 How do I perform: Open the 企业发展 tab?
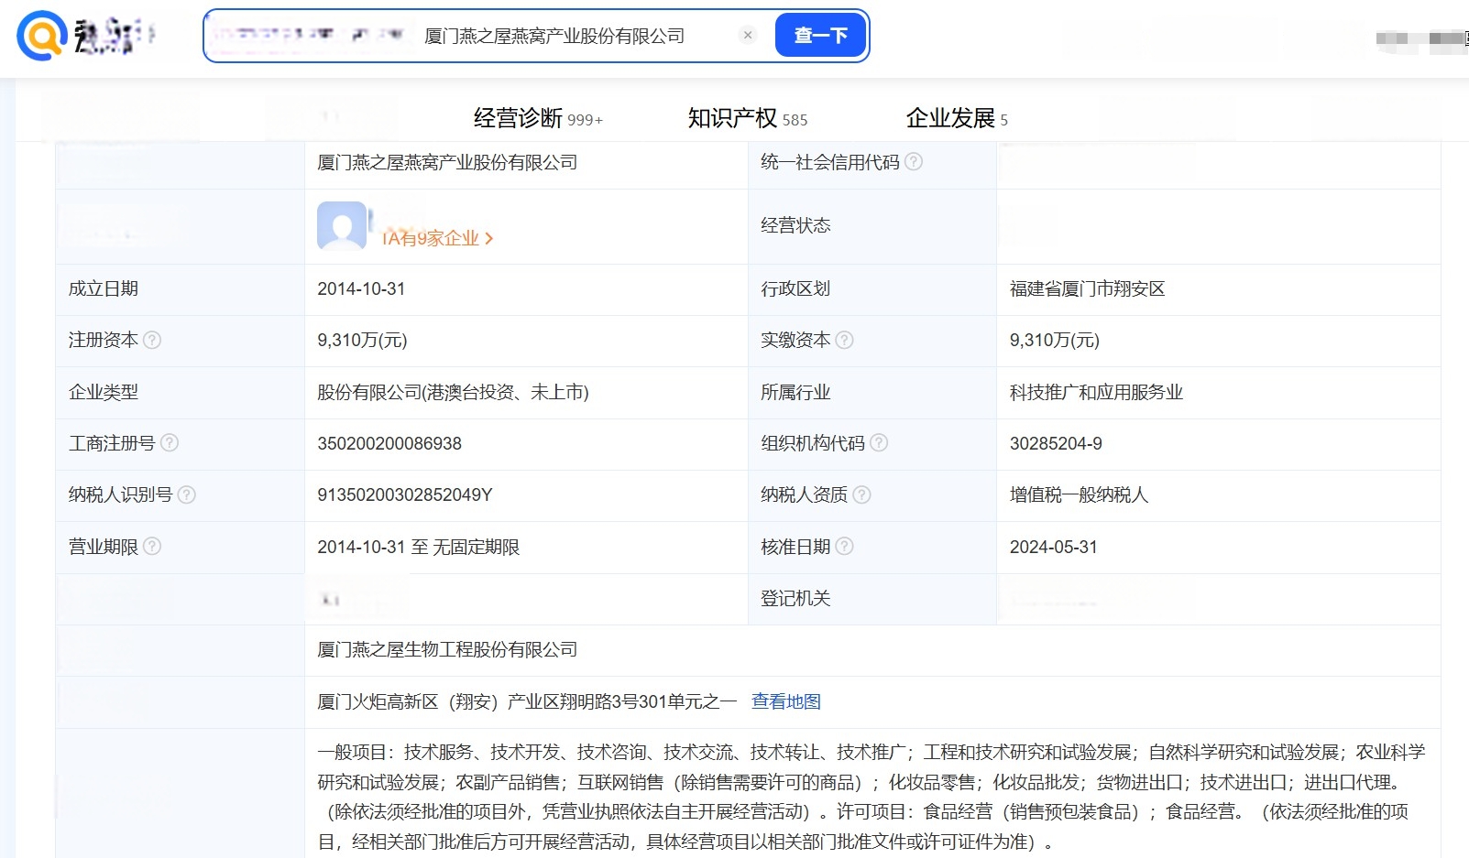(957, 119)
